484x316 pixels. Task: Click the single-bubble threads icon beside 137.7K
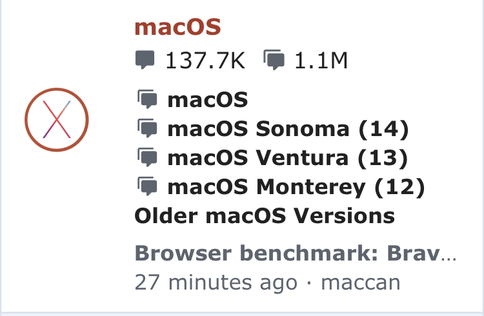coord(145,60)
